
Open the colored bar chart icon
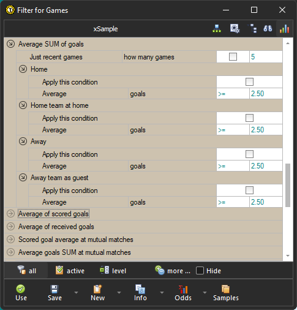pyautogui.click(x=284, y=29)
